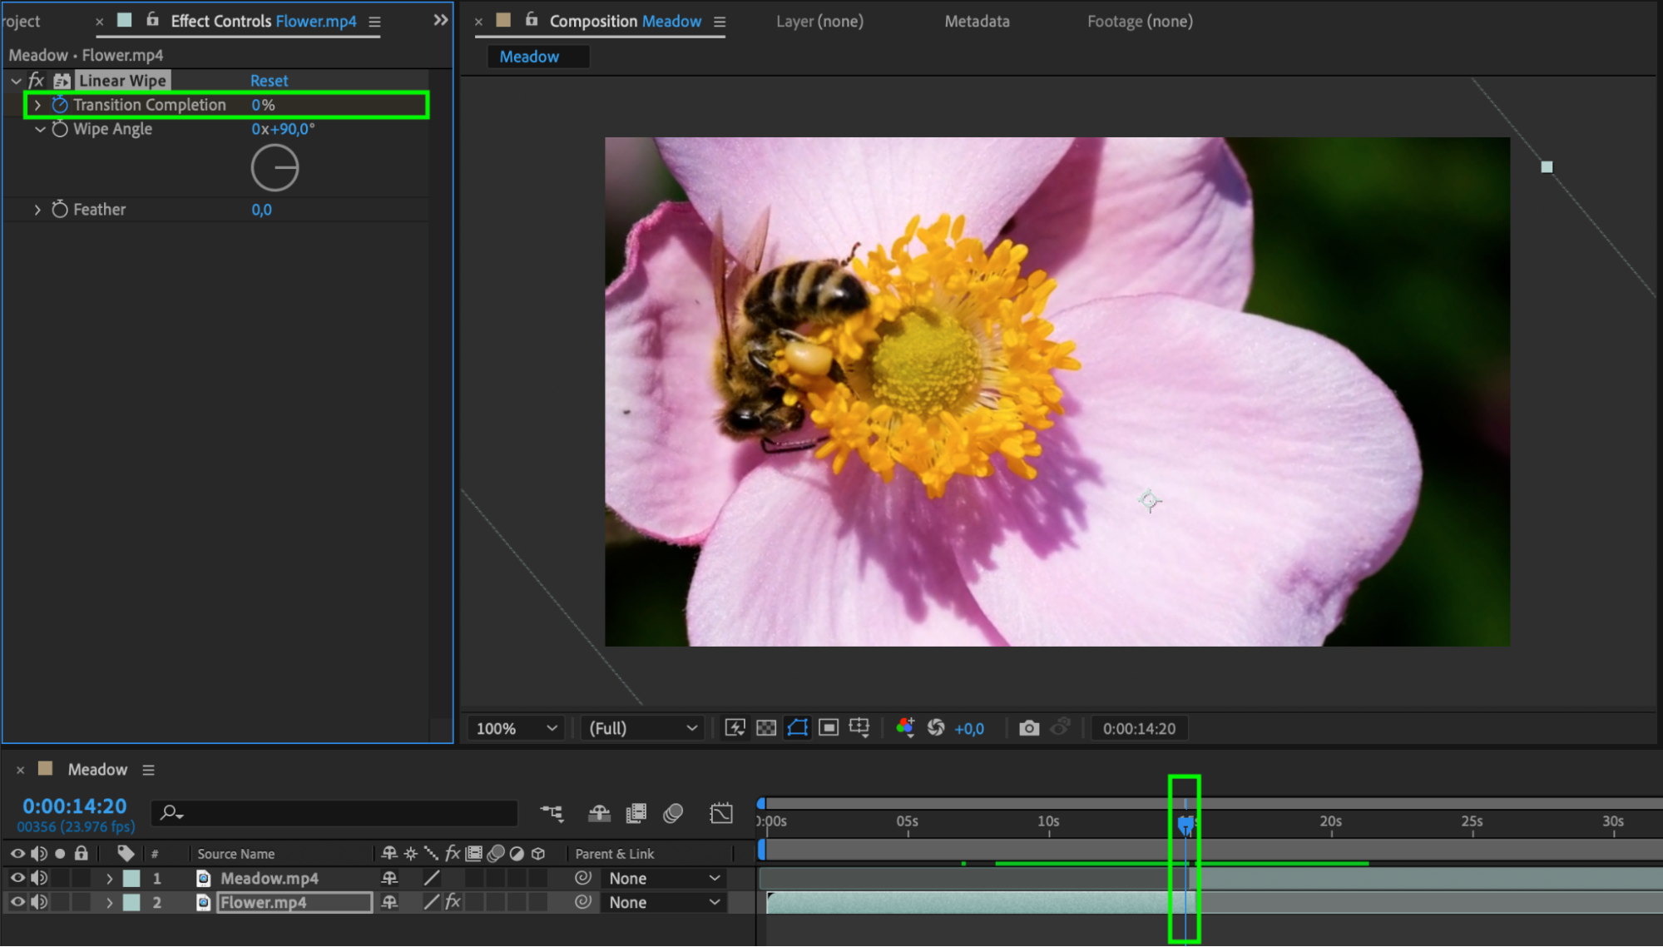This screenshot has height=947, width=1663.
Task: Open the 100% magnification dropdown
Action: click(516, 728)
